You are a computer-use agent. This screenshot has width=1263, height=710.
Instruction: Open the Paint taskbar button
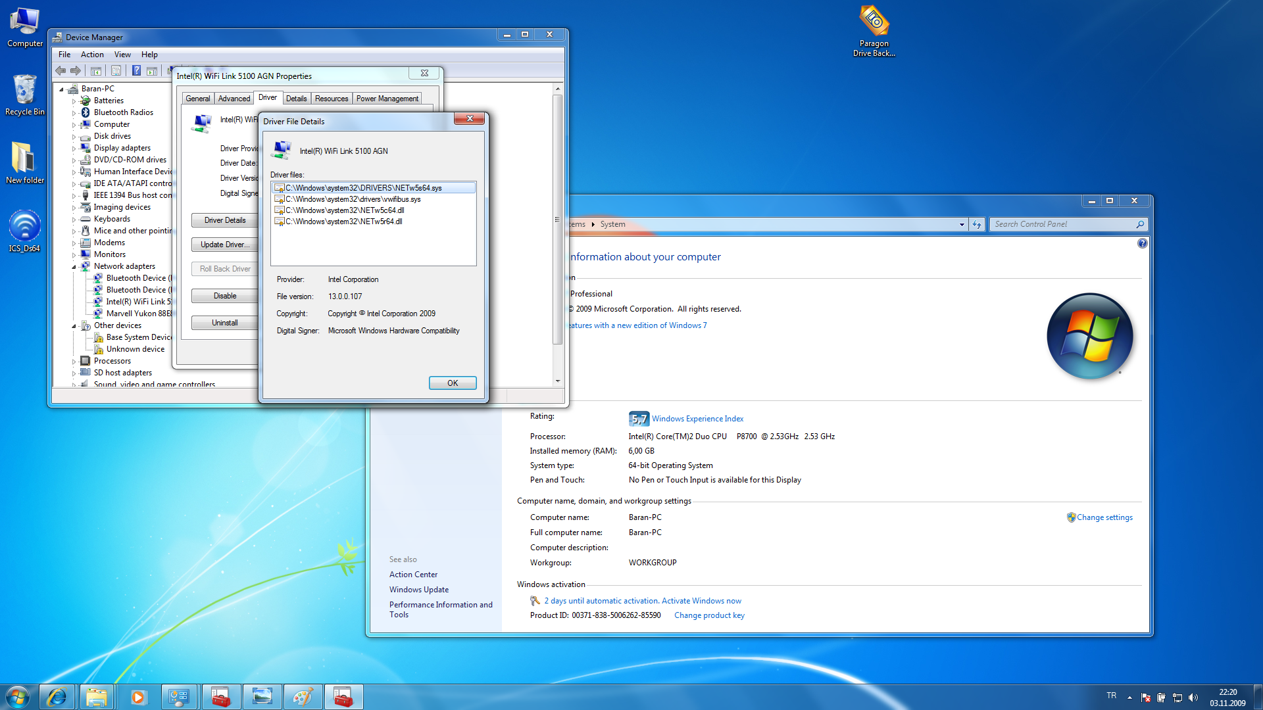[303, 697]
